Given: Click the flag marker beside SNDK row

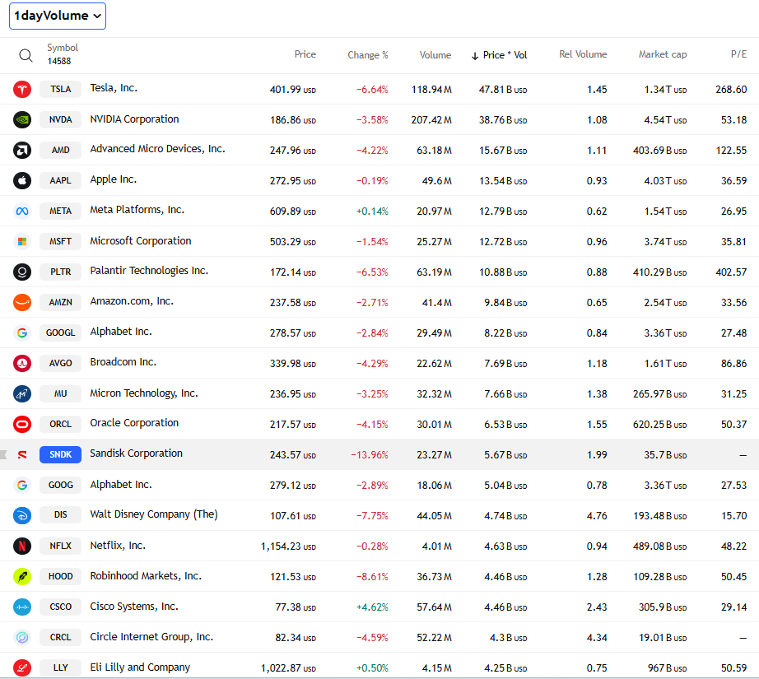Looking at the screenshot, I should click(x=3, y=454).
